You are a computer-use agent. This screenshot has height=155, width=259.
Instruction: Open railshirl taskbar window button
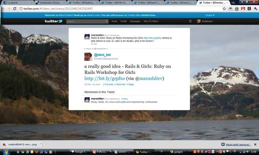coord(123,152)
